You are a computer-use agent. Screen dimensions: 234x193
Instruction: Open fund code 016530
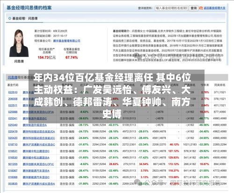(x=13, y=158)
